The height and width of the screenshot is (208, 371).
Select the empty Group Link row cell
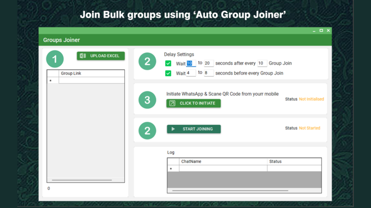[x=92, y=80]
